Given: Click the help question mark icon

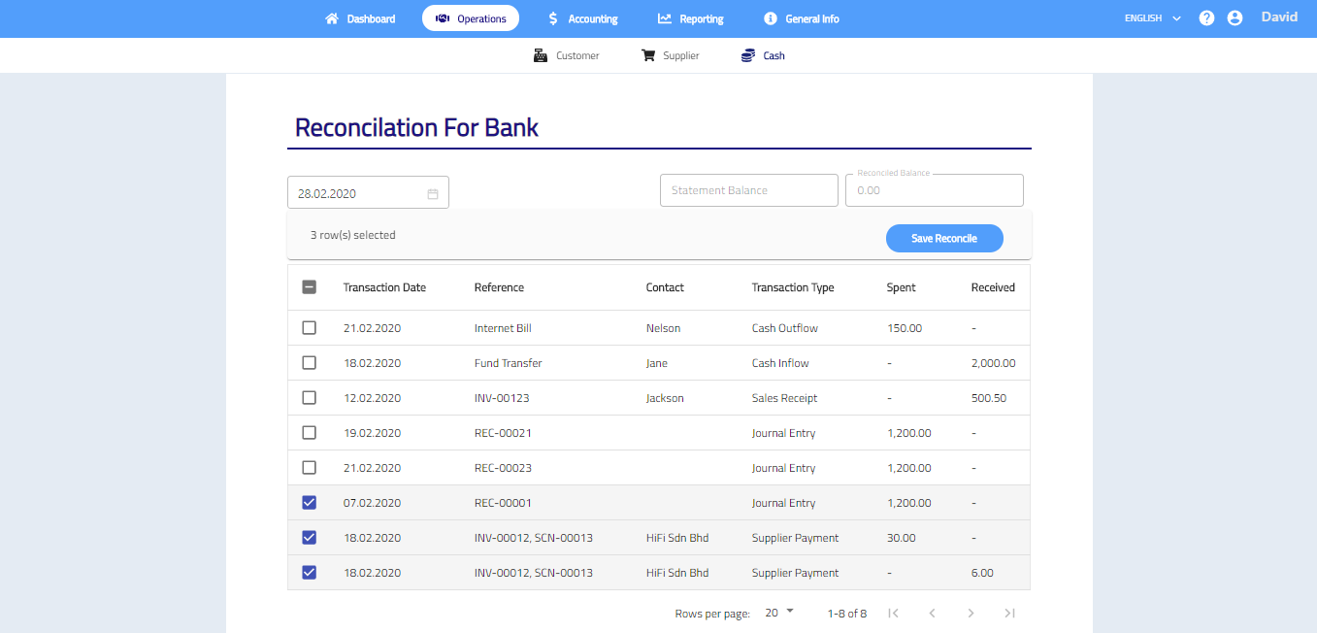Looking at the screenshot, I should tap(1206, 18).
